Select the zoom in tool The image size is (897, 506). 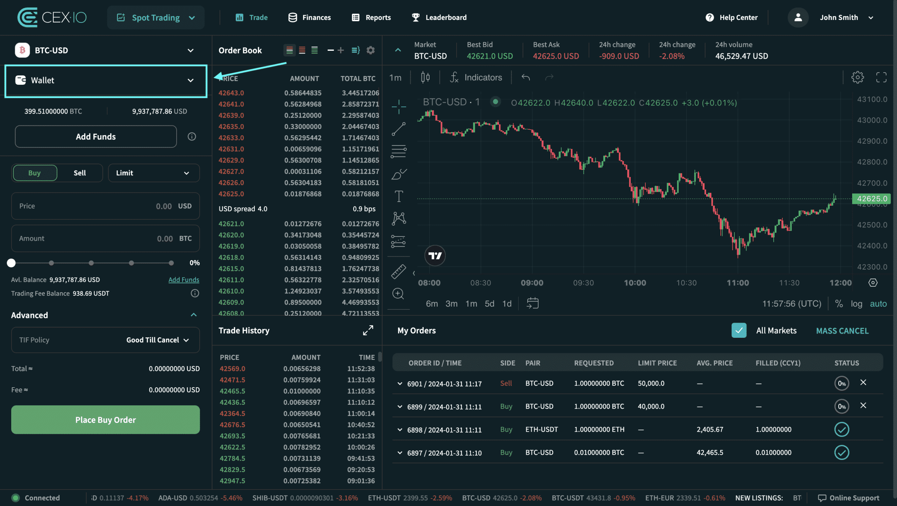[x=398, y=294]
